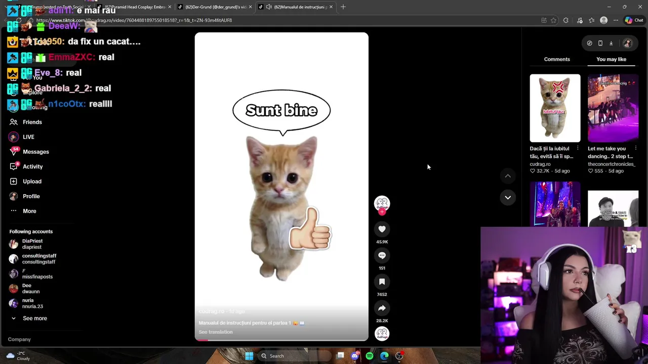Open the user avatar menu top-right
This screenshot has width=648, height=364.
pos(627,43)
